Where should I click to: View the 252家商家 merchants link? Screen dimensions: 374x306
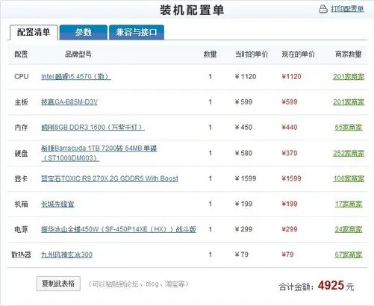pos(349,153)
